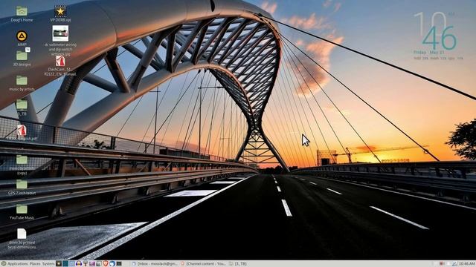This screenshot has width=476, height=267.
Task: Switch to the Channel content browser window
Action: [x=203, y=264]
